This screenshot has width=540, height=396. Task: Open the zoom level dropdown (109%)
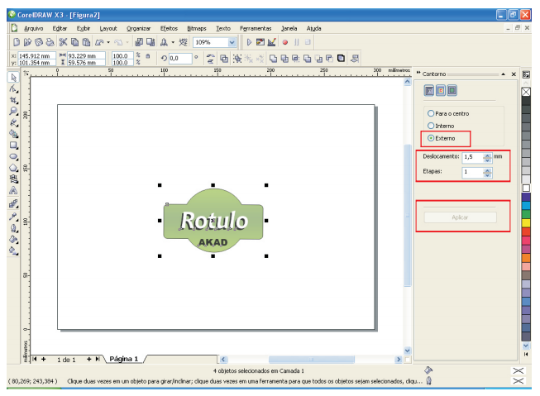click(x=232, y=41)
